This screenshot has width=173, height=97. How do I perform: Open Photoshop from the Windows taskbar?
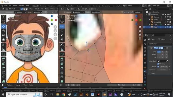[75, 95]
